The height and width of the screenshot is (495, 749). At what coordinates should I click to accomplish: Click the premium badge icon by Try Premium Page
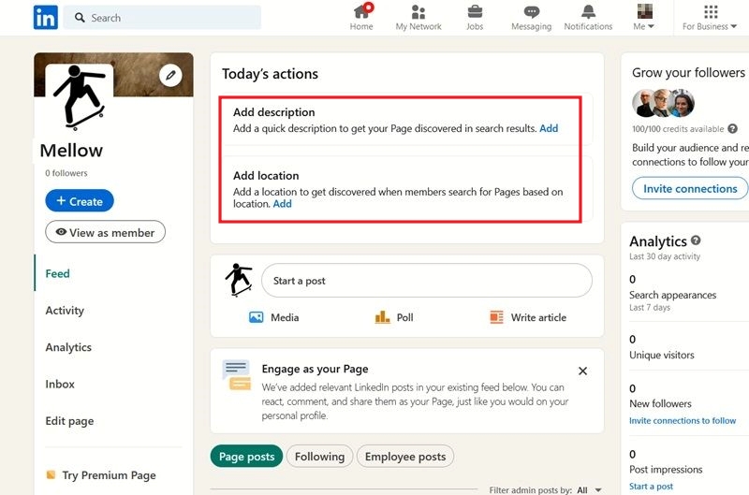pyautogui.click(x=51, y=474)
